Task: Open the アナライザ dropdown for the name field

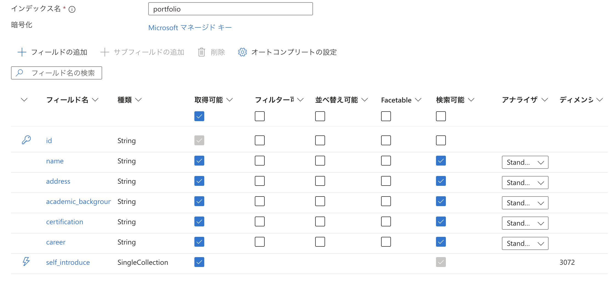Action: coord(525,162)
